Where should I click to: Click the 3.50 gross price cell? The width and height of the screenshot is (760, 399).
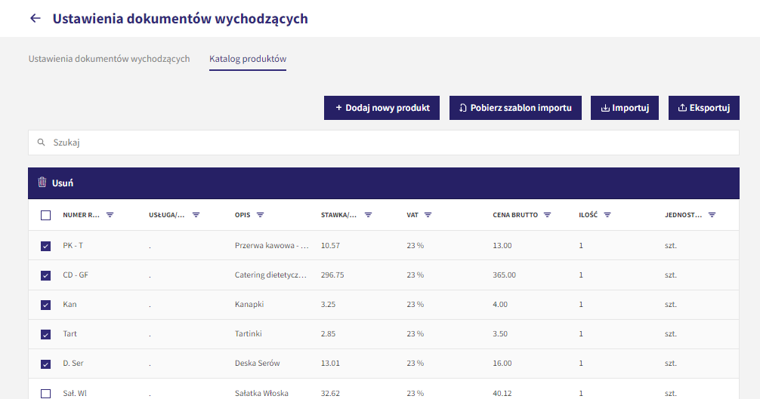500,333
